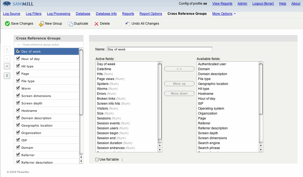
Task: Click the flat table info icon
Action: (x=122, y=160)
